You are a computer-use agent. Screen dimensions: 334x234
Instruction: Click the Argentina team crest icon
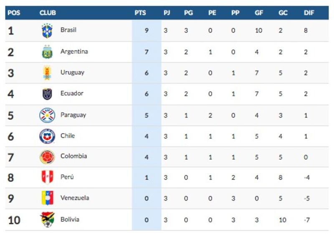click(47, 52)
